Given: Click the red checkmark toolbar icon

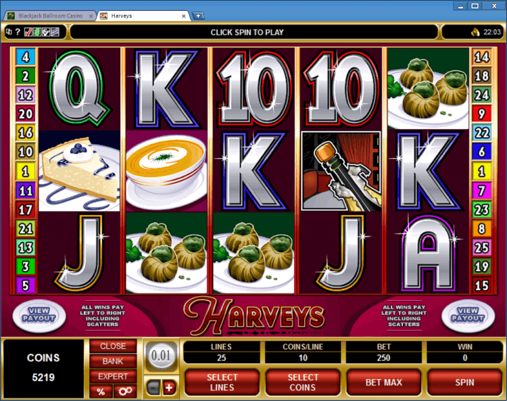Looking at the screenshot, I should [28, 32].
